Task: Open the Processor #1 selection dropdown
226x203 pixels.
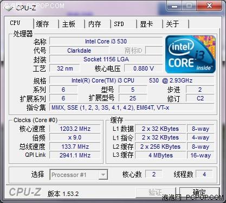Action: pos(79,175)
